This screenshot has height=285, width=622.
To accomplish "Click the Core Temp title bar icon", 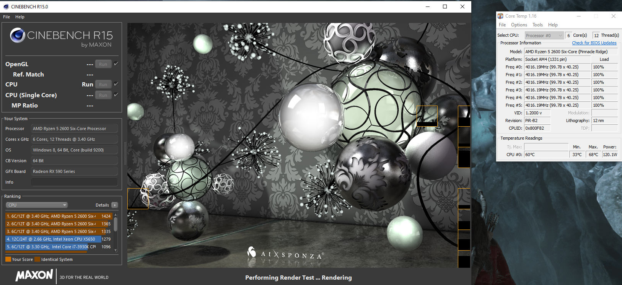I will point(500,16).
